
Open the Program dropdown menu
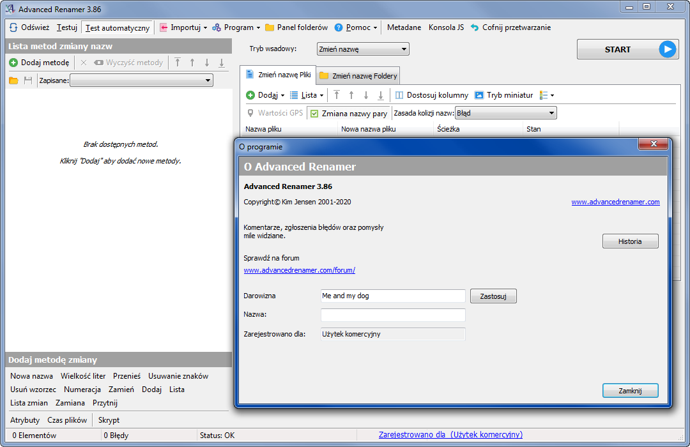coord(236,27)
